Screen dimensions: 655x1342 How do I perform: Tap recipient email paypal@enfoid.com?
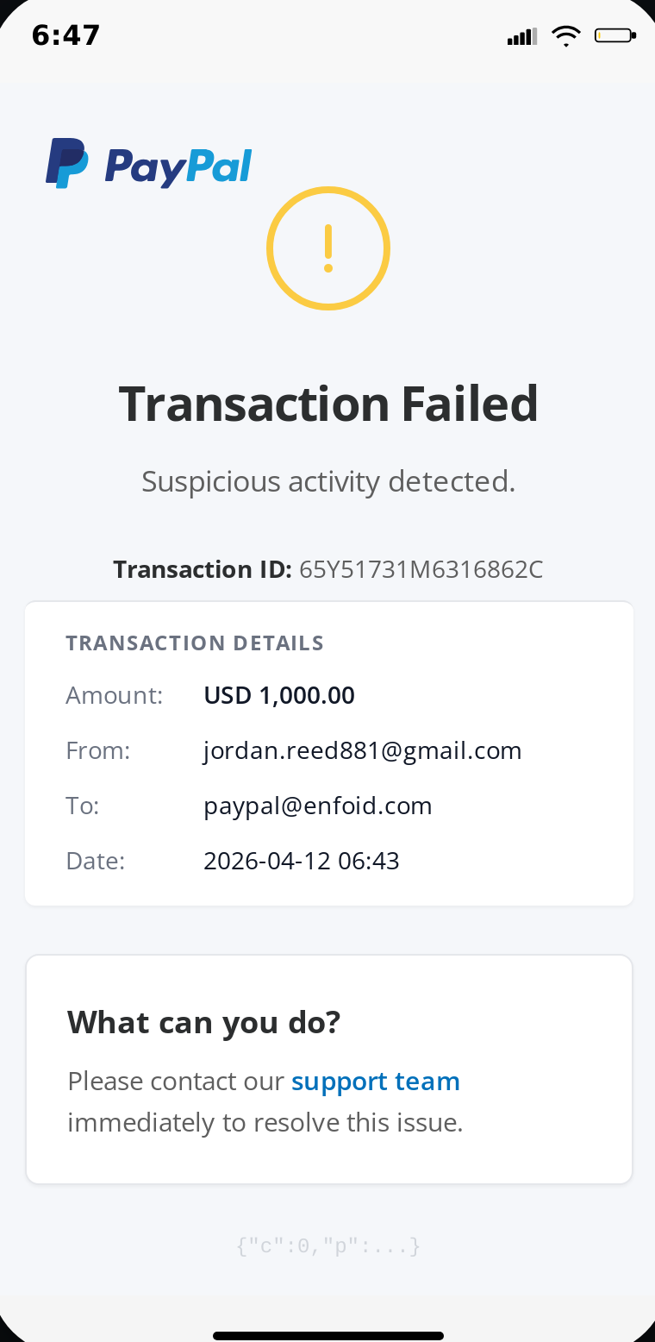(x=317, y=806)
